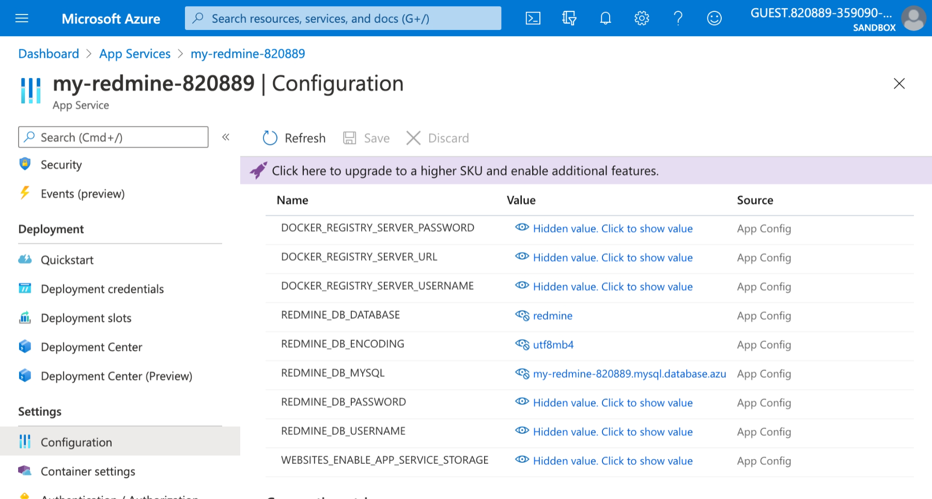The image size is (932, 499).
Task: Open the Cloud Shell icon
Action: [x=533, y=18]
